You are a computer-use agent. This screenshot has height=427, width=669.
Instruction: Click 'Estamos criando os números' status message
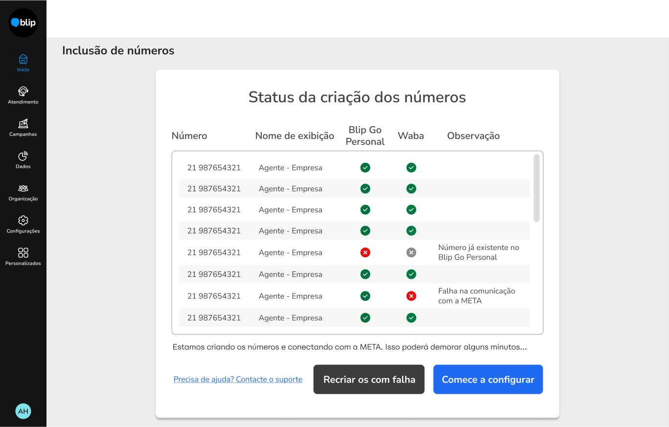pos(350,347)
